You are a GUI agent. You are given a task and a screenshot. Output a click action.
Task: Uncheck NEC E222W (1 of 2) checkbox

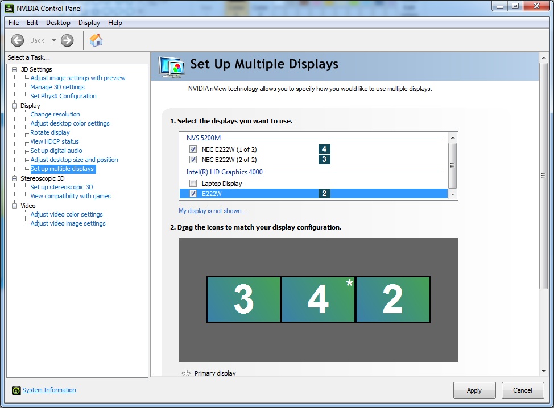193,149
